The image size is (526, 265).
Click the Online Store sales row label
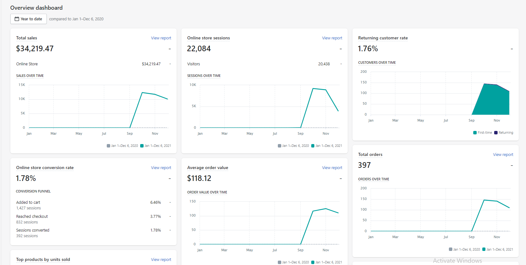pyautogui.click(x=27, y=64)
